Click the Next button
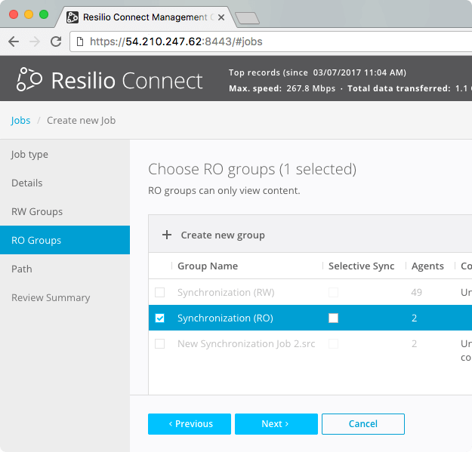472x452 pixels. point(276,424)
